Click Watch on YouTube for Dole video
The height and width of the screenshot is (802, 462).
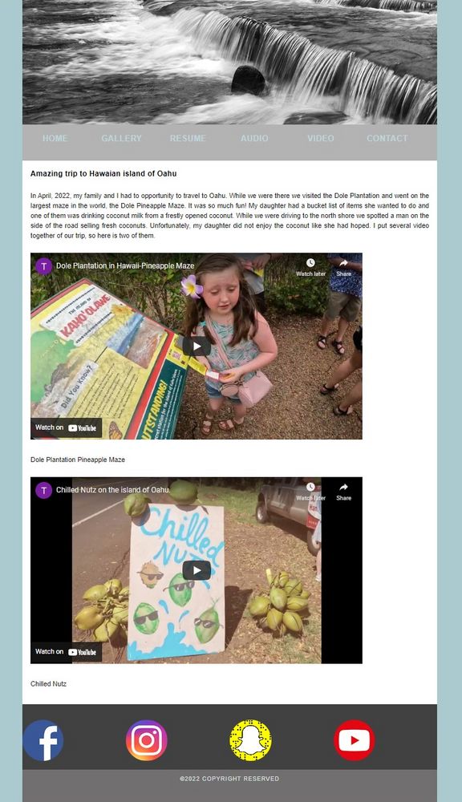pos(66,427)
